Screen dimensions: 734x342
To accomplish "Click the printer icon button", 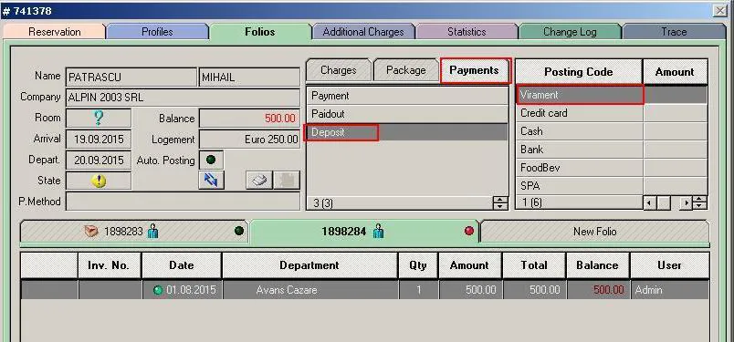I will pos(259,181).
